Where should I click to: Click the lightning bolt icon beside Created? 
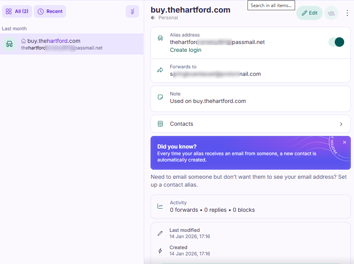point(160,251)
